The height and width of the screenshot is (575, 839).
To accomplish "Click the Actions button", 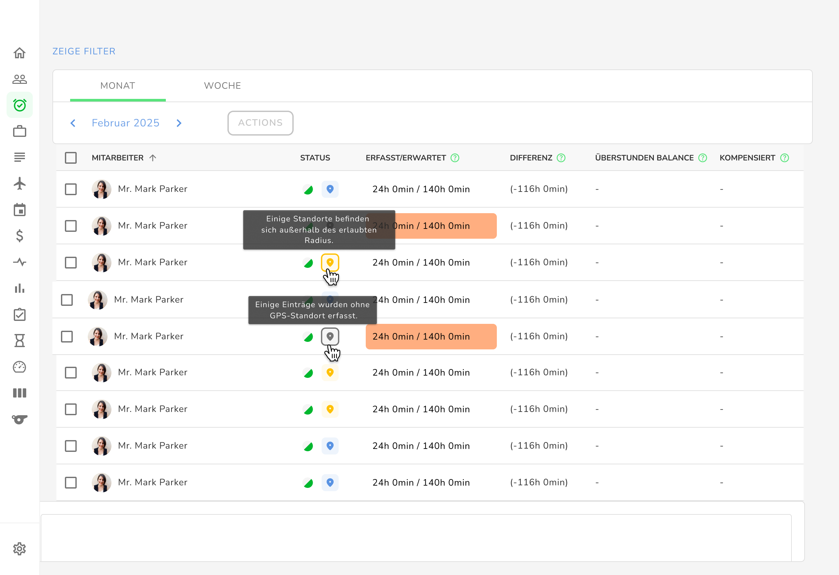I will 260,123.
